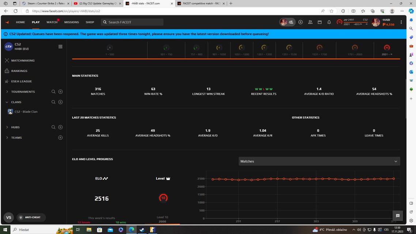Image resolution: width=416 pixels, height=234 pixels.
Task: Open the Edge Copilot icon
Action: 411,11
